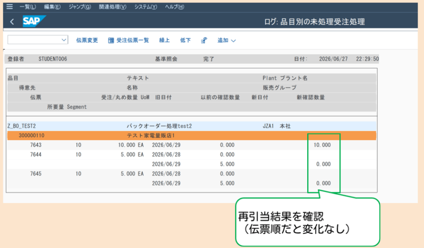This screenshot has width=424, height=248.
Task: Select sales document 7644 row
Action: 191,155
